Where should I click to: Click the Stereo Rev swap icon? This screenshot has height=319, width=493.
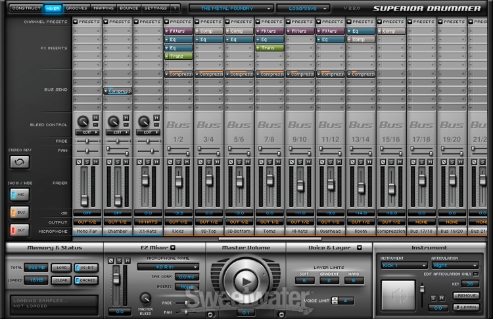coord(20,161)
